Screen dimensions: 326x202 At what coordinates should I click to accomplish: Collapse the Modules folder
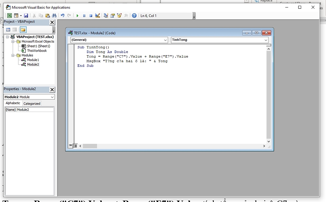[13, 55]
